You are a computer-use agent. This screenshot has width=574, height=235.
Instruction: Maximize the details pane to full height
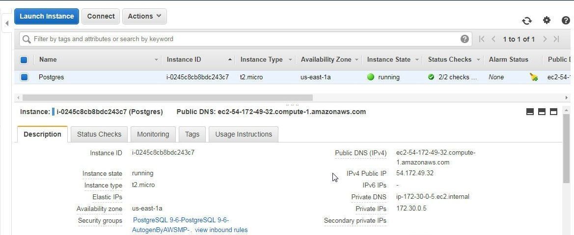[553, 112]
